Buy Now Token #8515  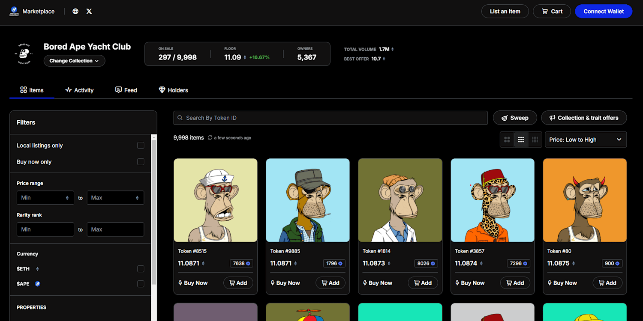(193, 283)
